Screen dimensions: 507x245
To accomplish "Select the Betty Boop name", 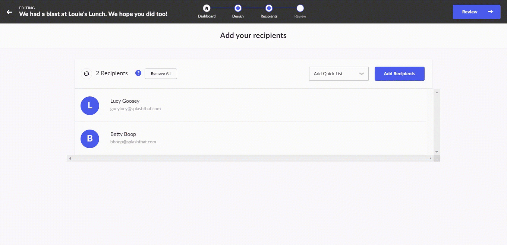I will 123,134.
